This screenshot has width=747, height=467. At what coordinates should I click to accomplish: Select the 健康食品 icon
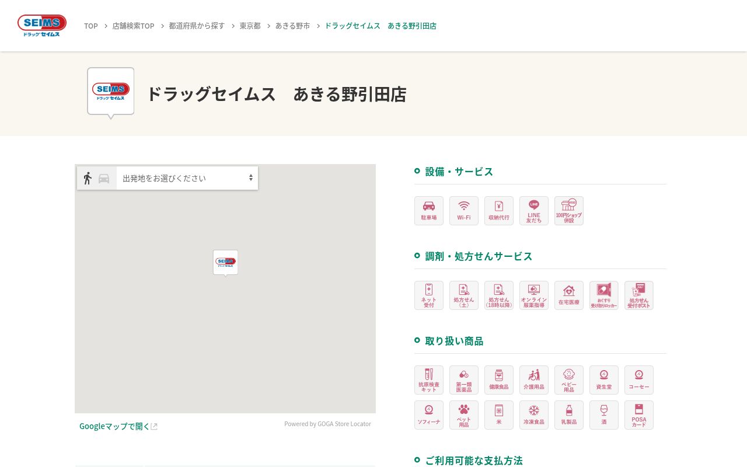(x=499, y=380)
